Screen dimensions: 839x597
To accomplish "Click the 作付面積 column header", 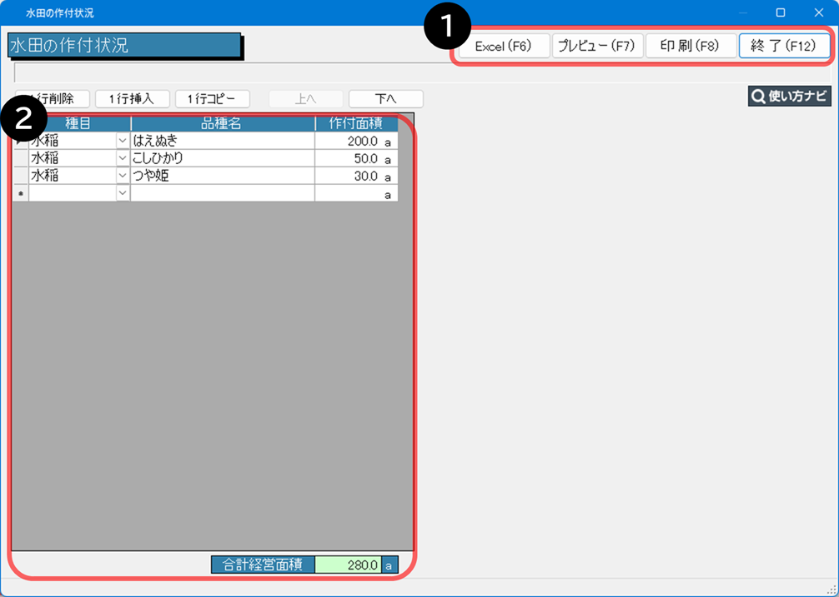I will click(356, 123).
